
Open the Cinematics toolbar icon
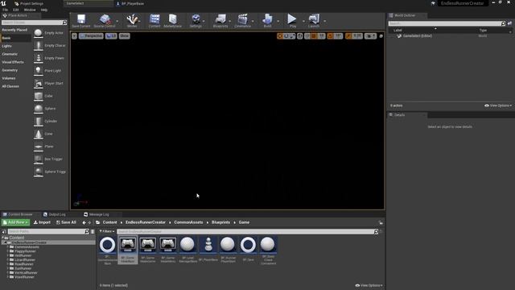point(243,21)
